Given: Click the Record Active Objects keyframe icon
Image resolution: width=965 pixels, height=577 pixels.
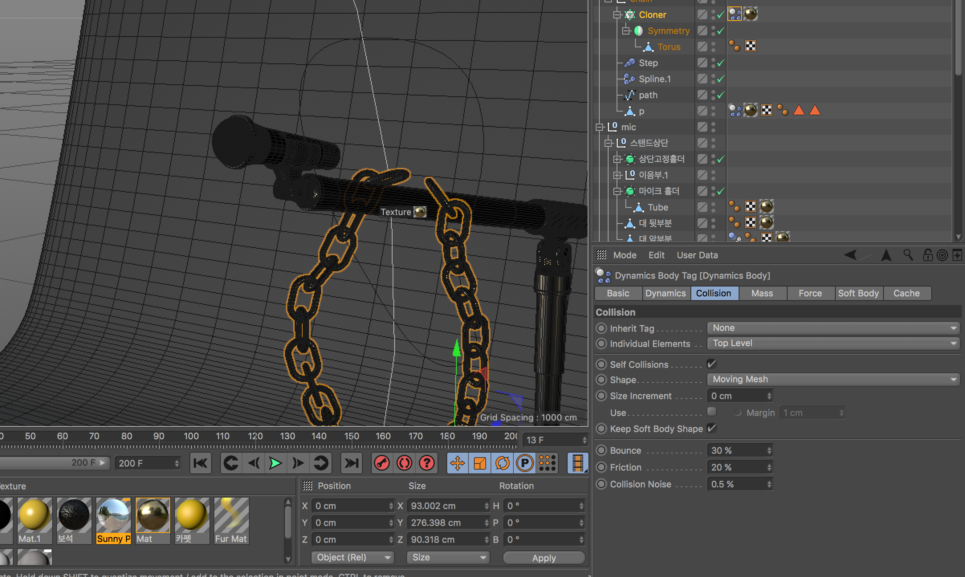Looking at the screenshot, I should (x=382, y=463).
